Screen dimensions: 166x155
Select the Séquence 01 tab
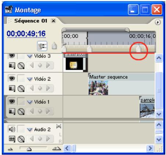coord(30,21)
